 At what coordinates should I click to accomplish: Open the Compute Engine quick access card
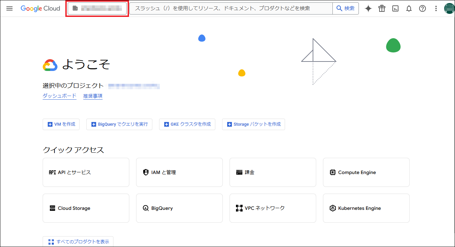(x=366, y=172)
